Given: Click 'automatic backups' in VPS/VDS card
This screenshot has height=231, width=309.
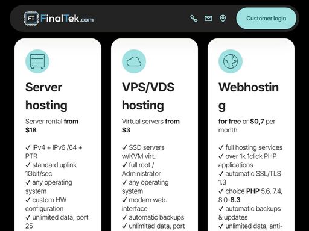Looking at the screenshot, I should click(153, 217).
